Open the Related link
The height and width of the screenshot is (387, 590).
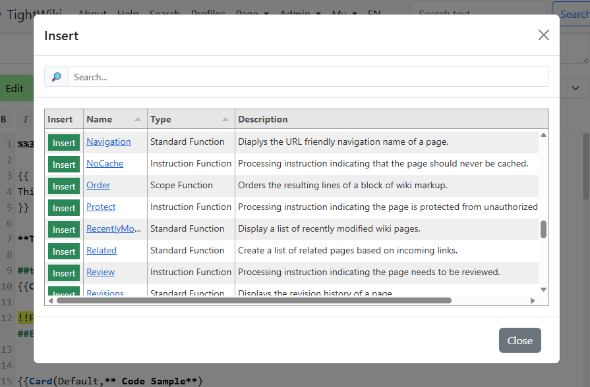(x=102, y=250)
